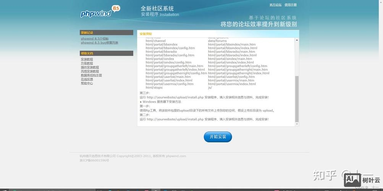Open the 升级教程 help link

[87, 63]
